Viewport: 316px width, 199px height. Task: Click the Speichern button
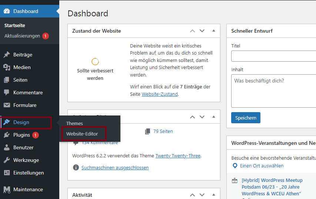pyautogui.click(x=246, y=118)
